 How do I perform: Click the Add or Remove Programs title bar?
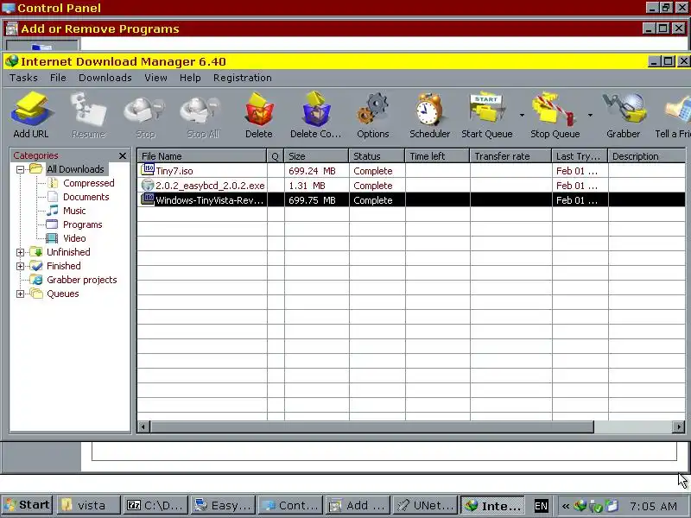tap(345, 28)
